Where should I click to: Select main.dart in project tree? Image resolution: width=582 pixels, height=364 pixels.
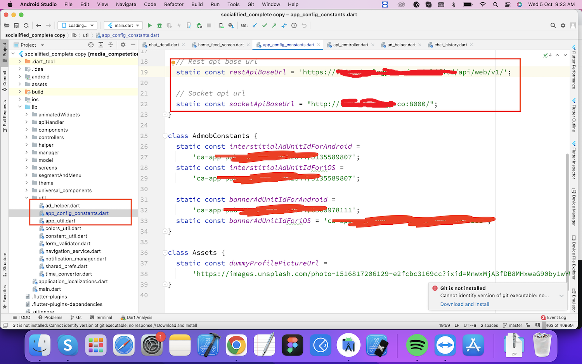[50, 289]
